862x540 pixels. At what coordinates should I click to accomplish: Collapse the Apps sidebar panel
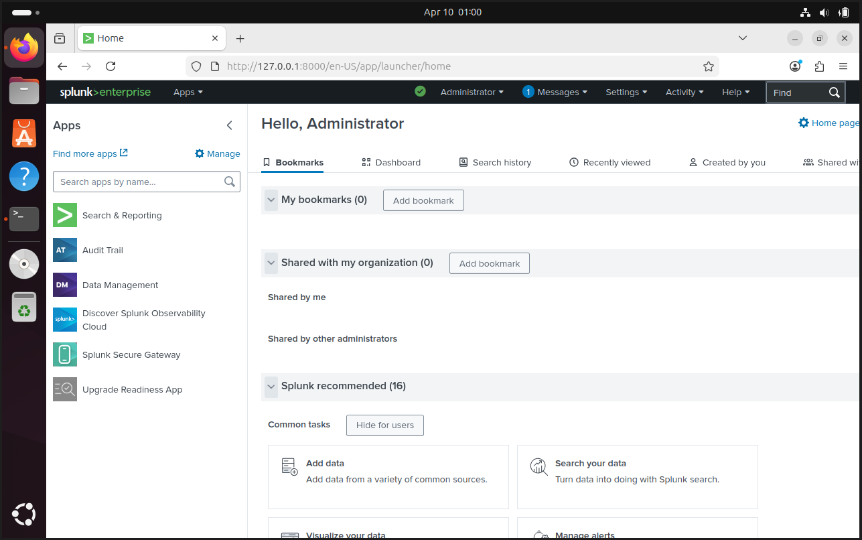coord(230,125)
